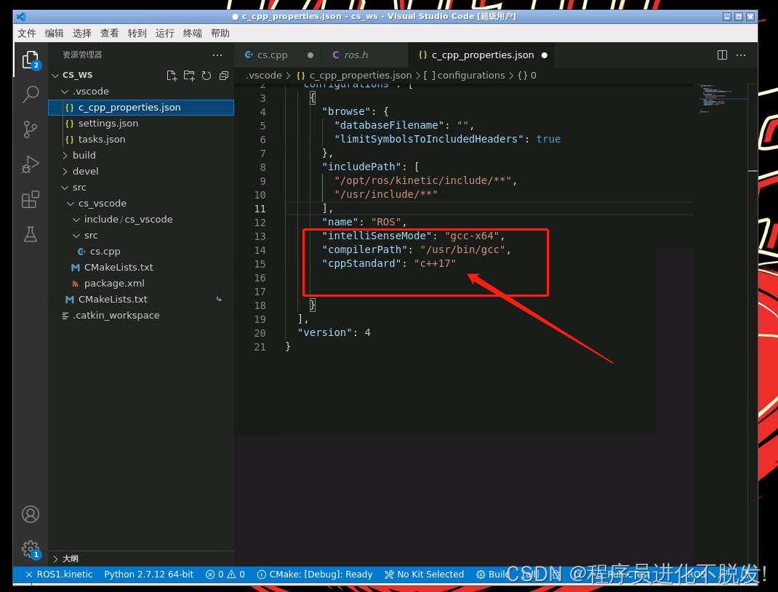Viewport: 778px width, 592px height.
Task: Click the editor minimap preview
Action: (722, 99)
